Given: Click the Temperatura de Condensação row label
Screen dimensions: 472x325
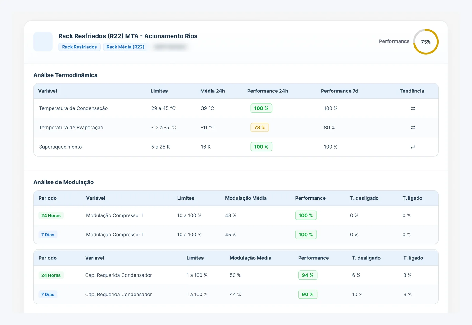Looking at the screenshot, I should [x=73, y=108].
